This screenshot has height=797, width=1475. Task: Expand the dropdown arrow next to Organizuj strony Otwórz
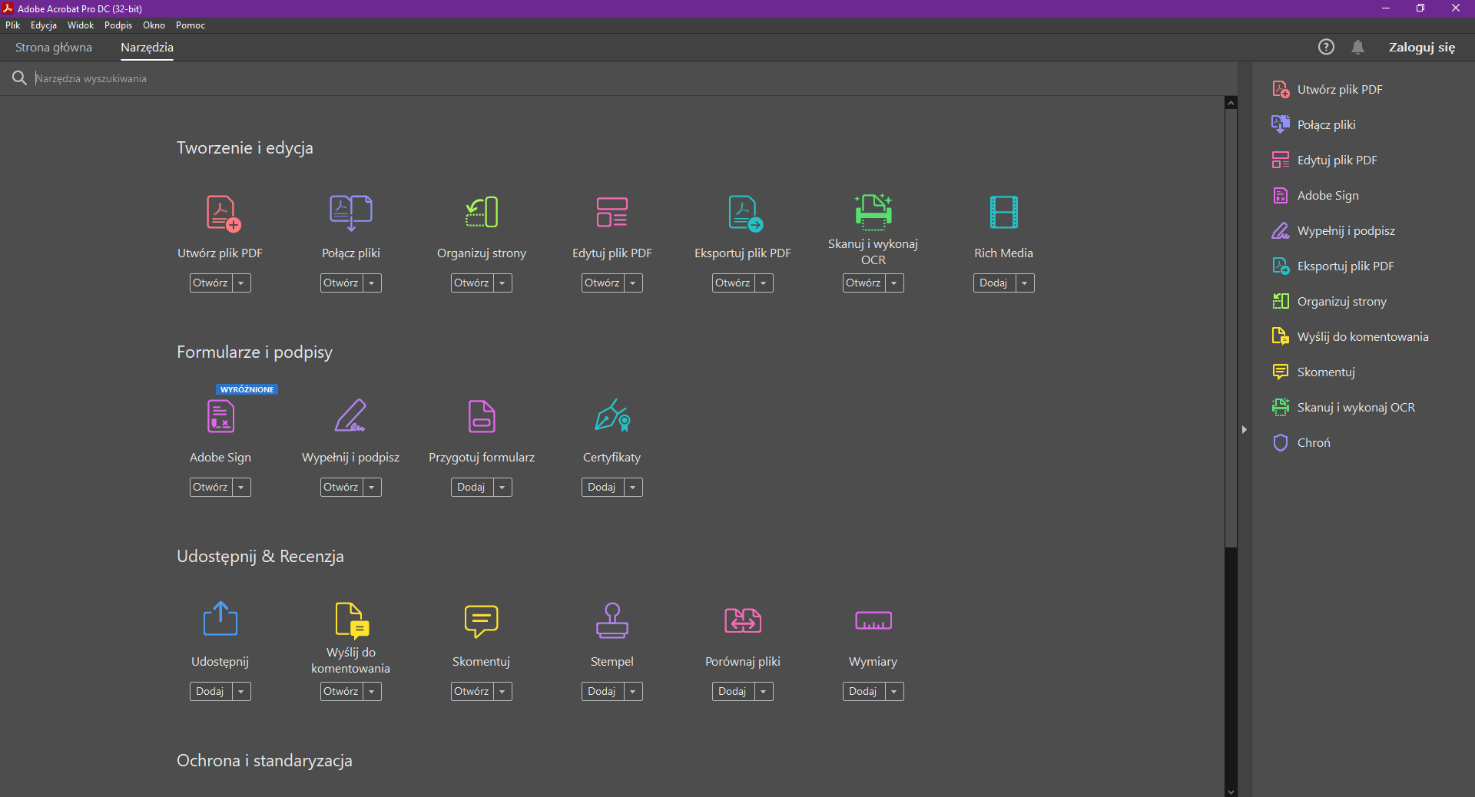click(502, 283)
